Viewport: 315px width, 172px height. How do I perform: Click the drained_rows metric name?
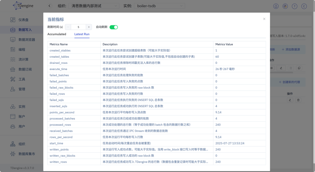(x=58, y=63)
